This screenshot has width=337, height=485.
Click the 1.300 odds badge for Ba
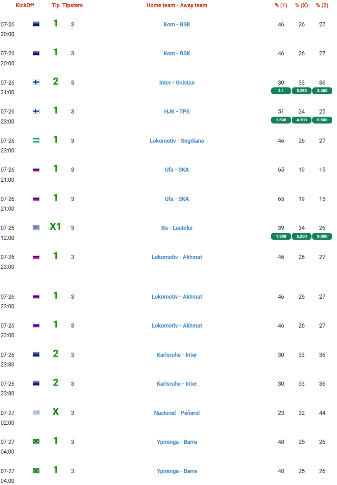pos(281,236)
